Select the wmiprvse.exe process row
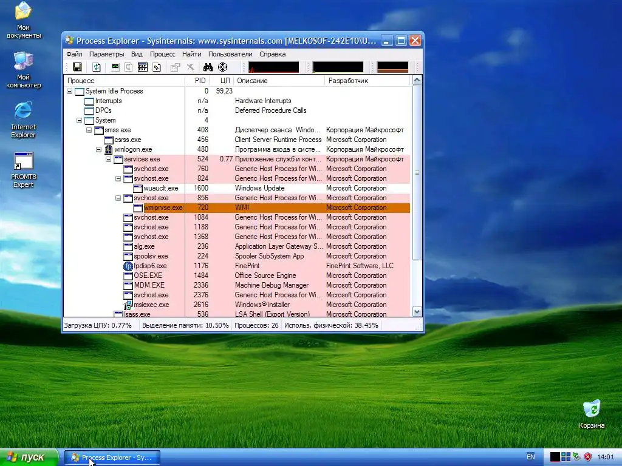 pos(237,208)
